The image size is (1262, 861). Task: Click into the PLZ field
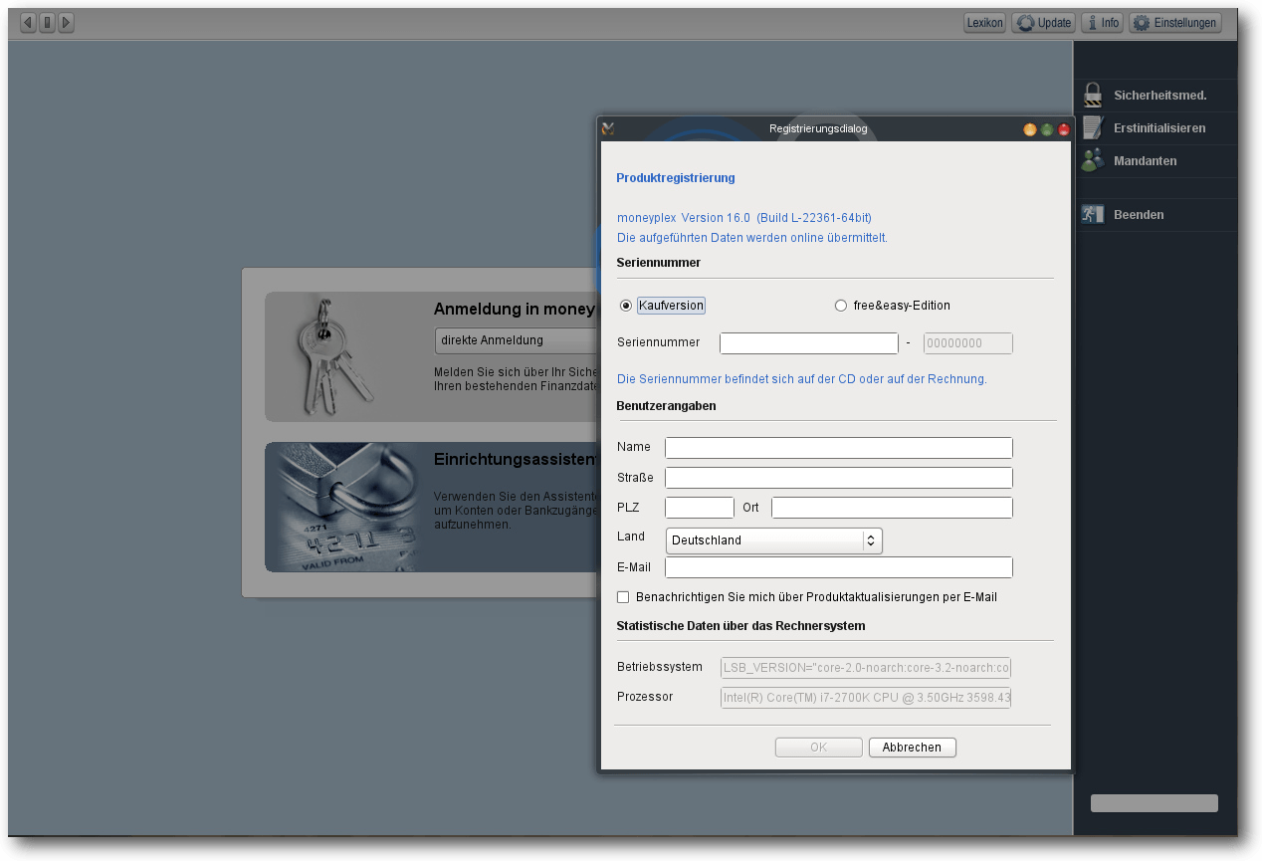pyautogui.click(x=700, y=508)
